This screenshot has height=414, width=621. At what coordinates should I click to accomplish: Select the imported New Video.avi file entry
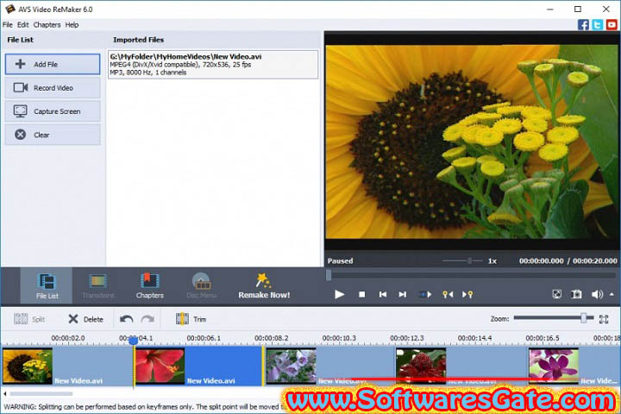tap(213, 64)
